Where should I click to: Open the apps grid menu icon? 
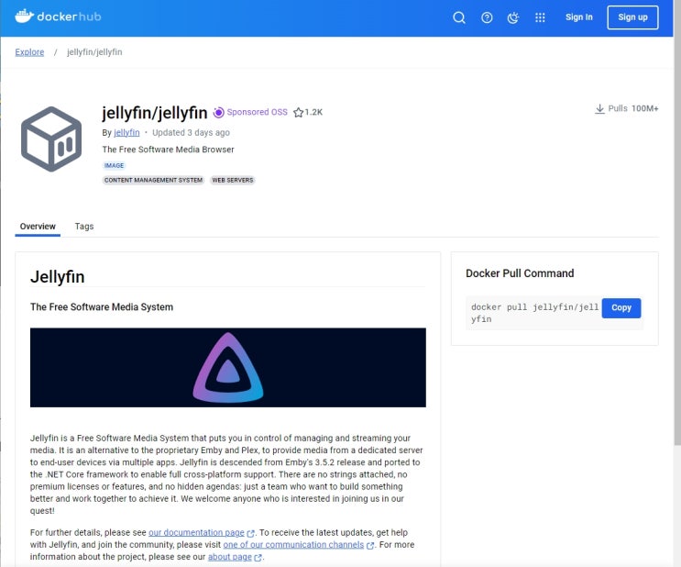click(x=540, y=17)
